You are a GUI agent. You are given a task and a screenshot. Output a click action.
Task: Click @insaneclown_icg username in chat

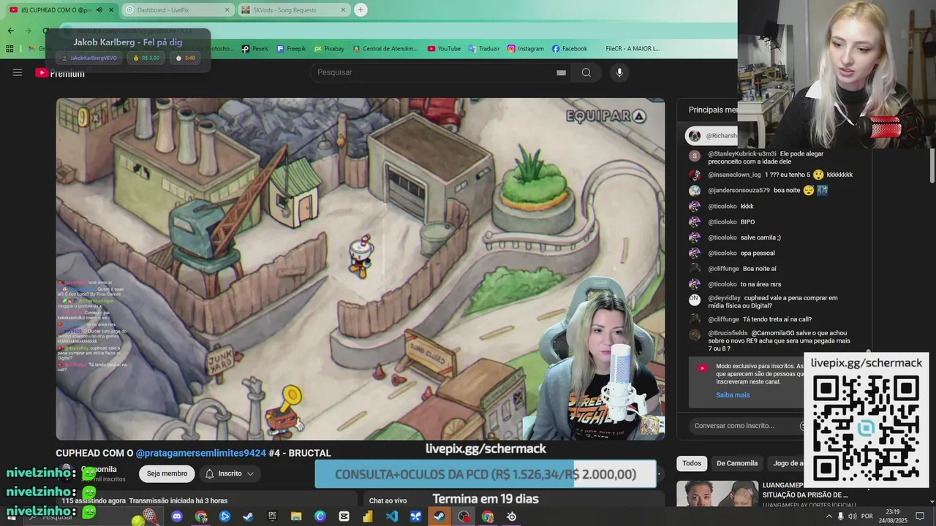[734, 175]
